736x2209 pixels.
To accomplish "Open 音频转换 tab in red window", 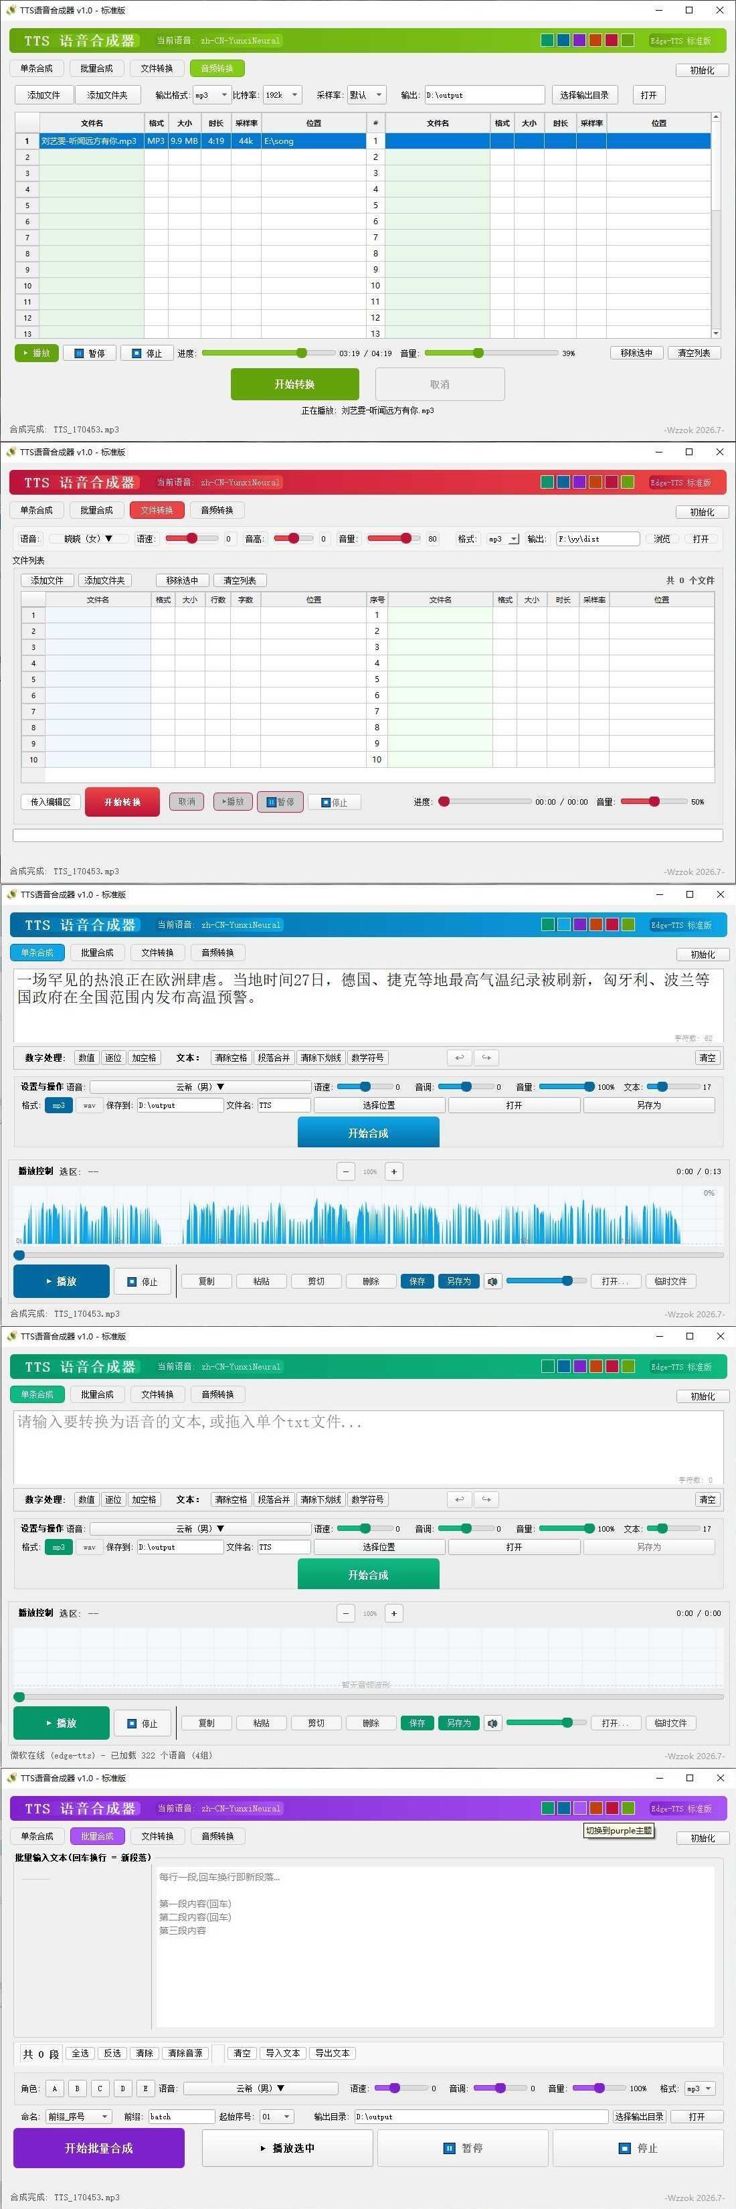I will [x=217, y=510].
